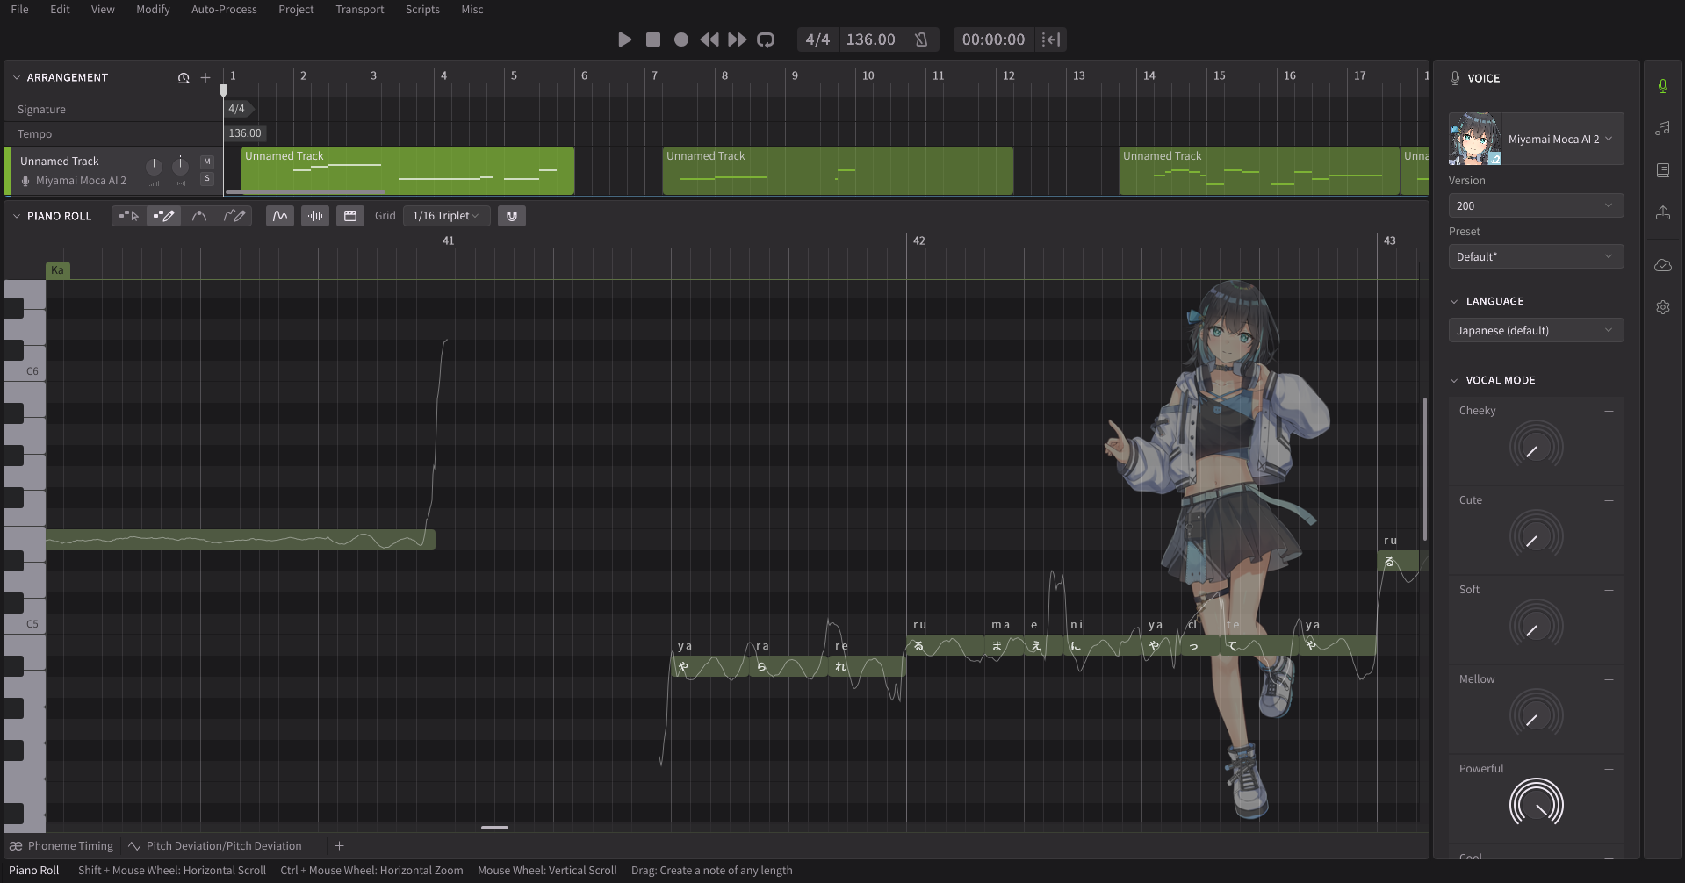Open the Grid 1/16 Triplet dropdown
The width and height of the screenshot is (1685, 883).
point(446,216)
